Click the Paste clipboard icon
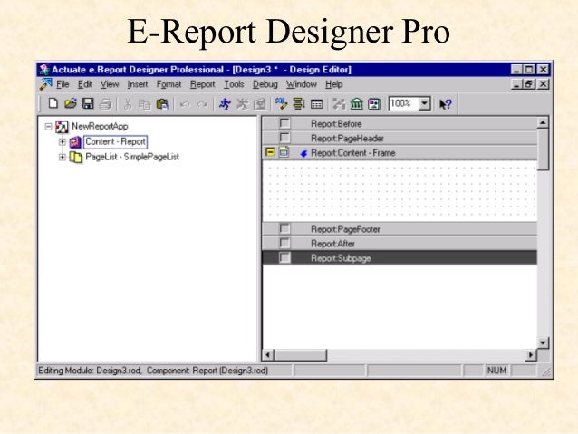Image resolution: width=578 pixels, height=434 pixels. point(162,104)
